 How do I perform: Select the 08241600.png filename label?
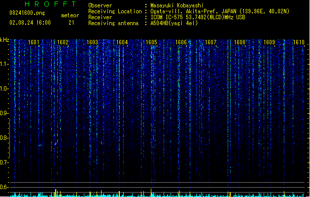tap(27, 13)
